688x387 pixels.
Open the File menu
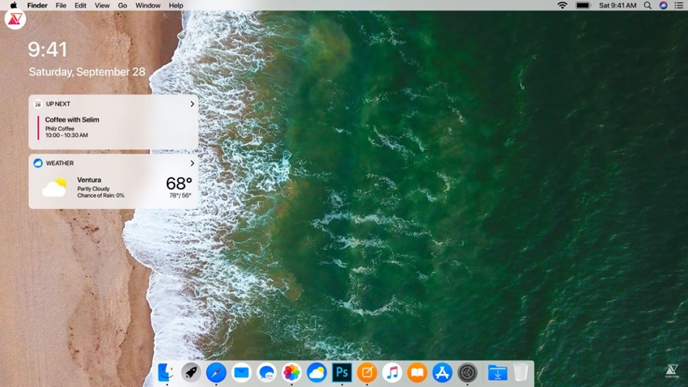[x=61, y=6]
